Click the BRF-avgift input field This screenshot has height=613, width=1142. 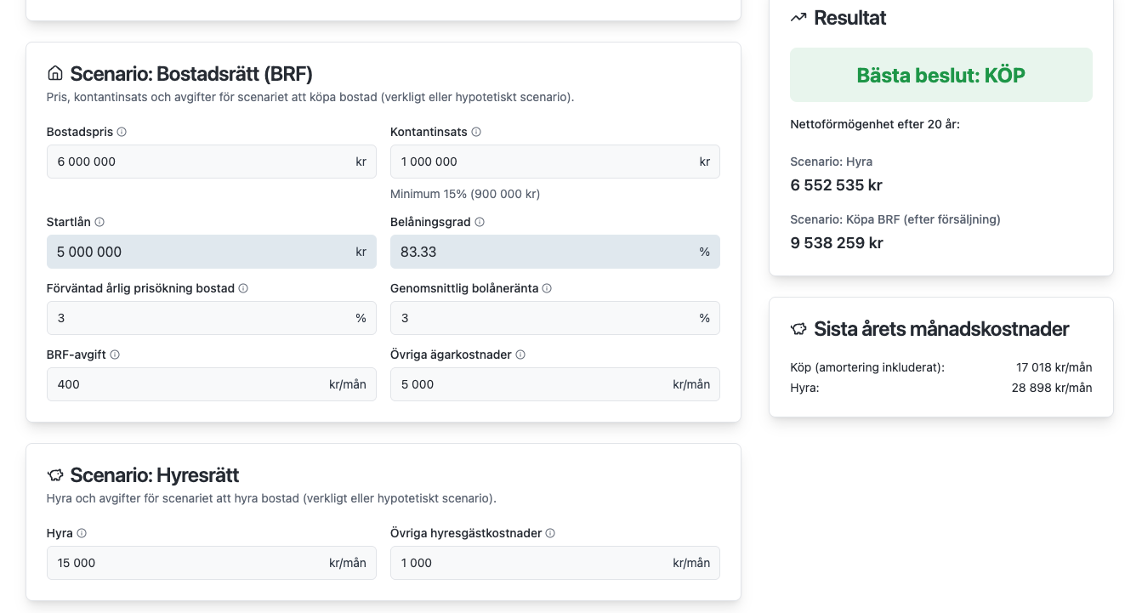tap(183, 384)
